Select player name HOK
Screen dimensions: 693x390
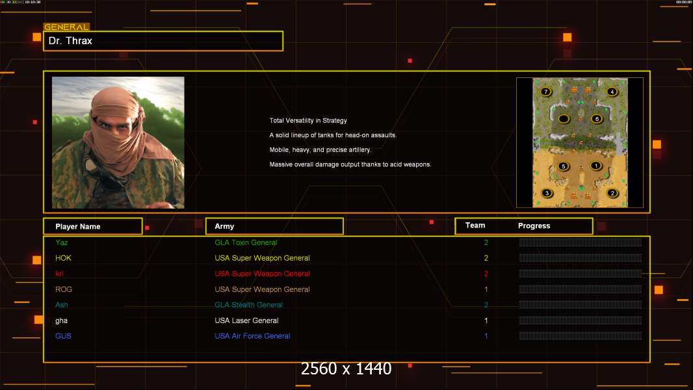coord(63,258)
